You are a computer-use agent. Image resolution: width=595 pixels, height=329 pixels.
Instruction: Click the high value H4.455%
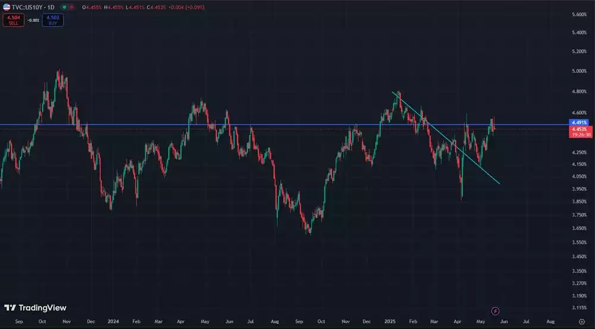(114, 7)
